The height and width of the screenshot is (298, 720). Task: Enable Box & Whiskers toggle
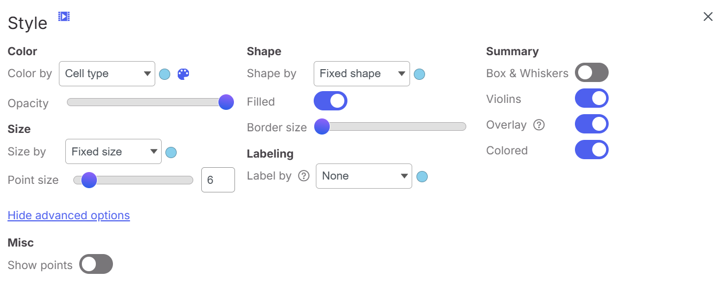(592, 72)
